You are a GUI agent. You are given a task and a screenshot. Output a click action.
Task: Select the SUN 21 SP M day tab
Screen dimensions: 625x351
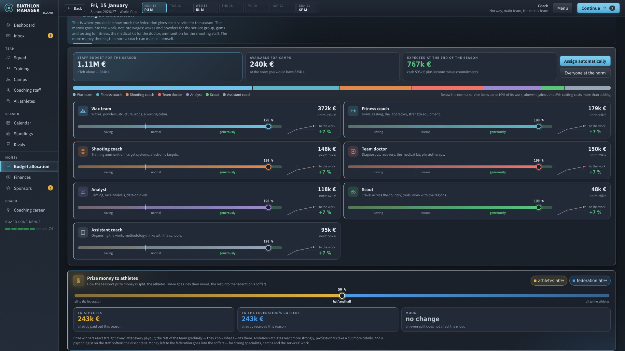click(x=308, y=8)
